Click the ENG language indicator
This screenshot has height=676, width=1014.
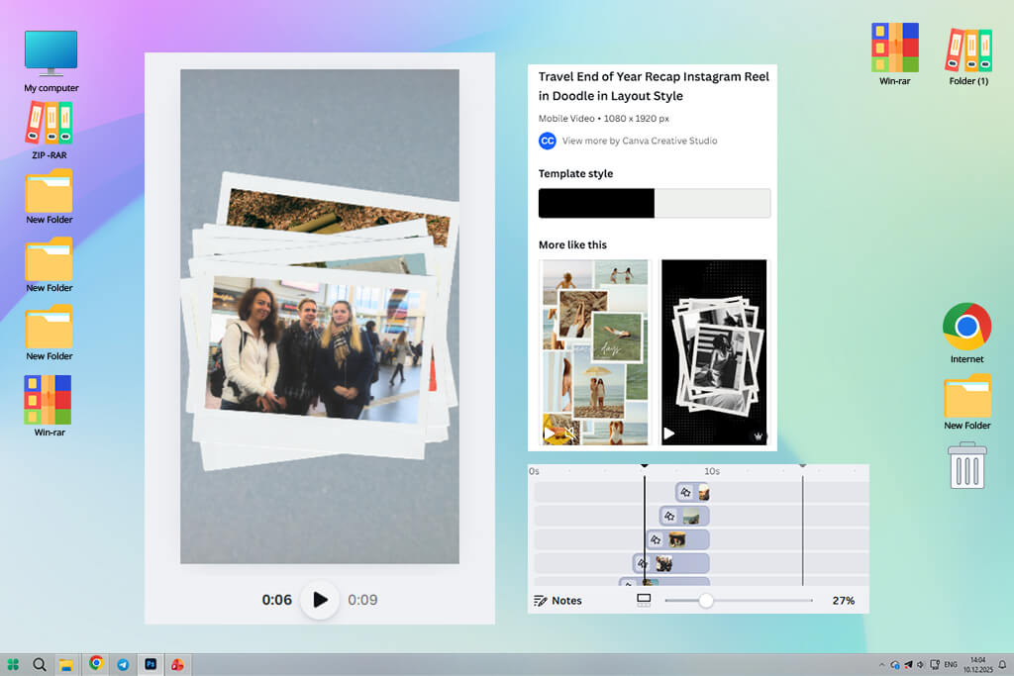click(951, 664)
